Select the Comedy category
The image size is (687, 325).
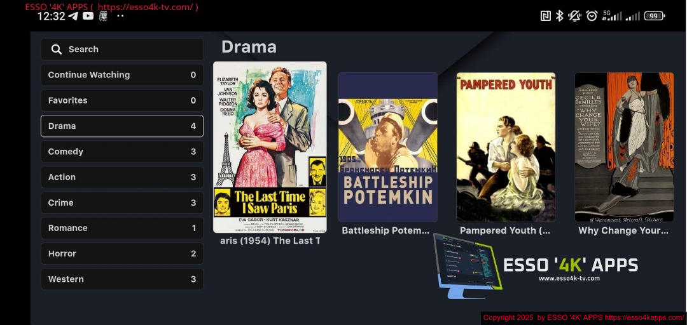point(122,151)
